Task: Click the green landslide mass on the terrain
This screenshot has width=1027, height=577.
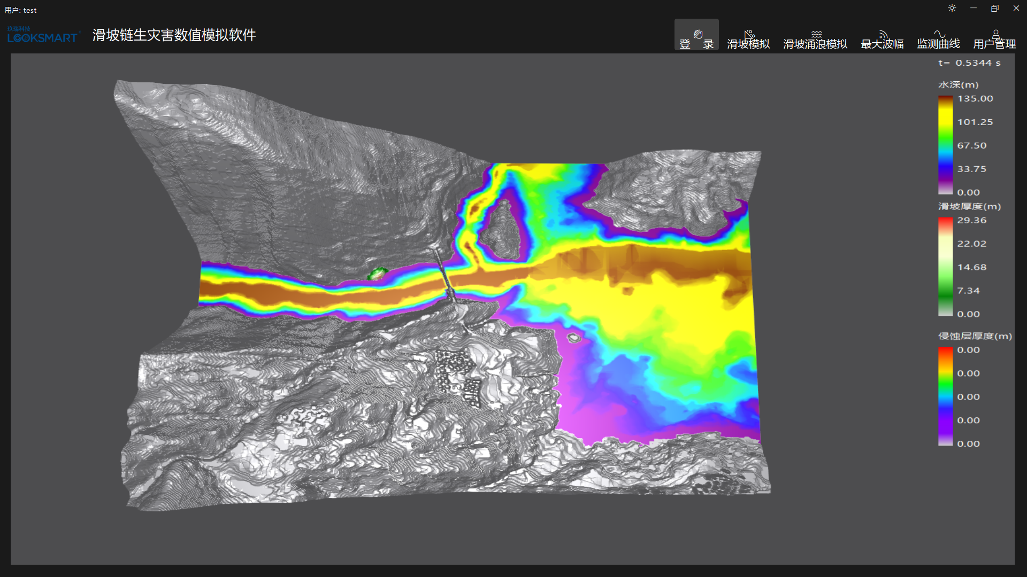Action: [x=377, y=273]
